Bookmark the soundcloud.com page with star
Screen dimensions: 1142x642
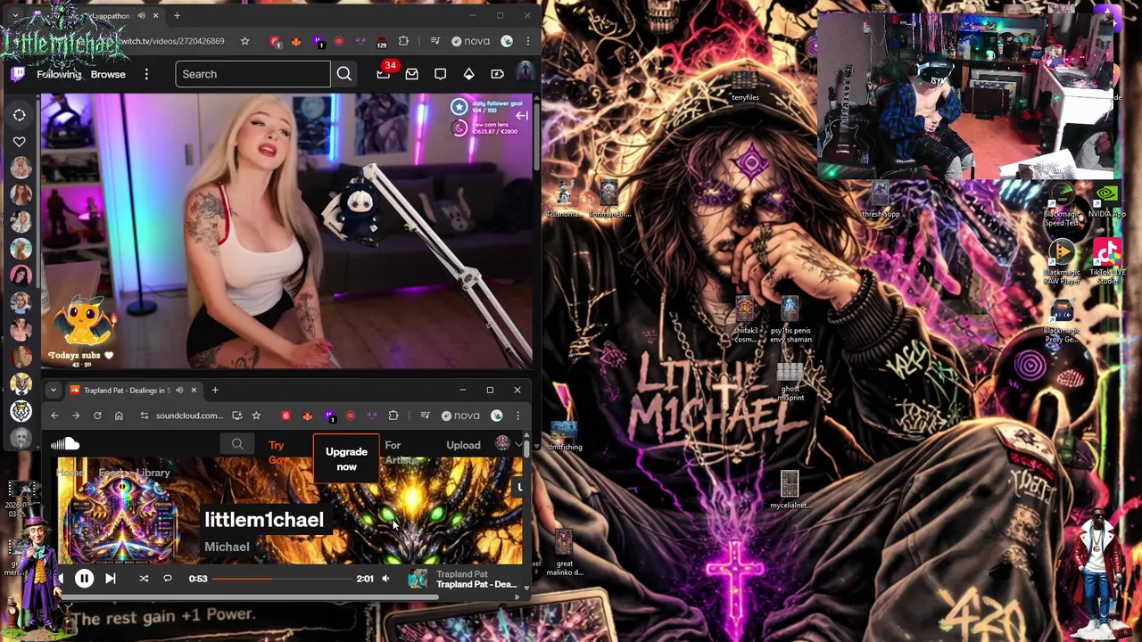[256, 416]
